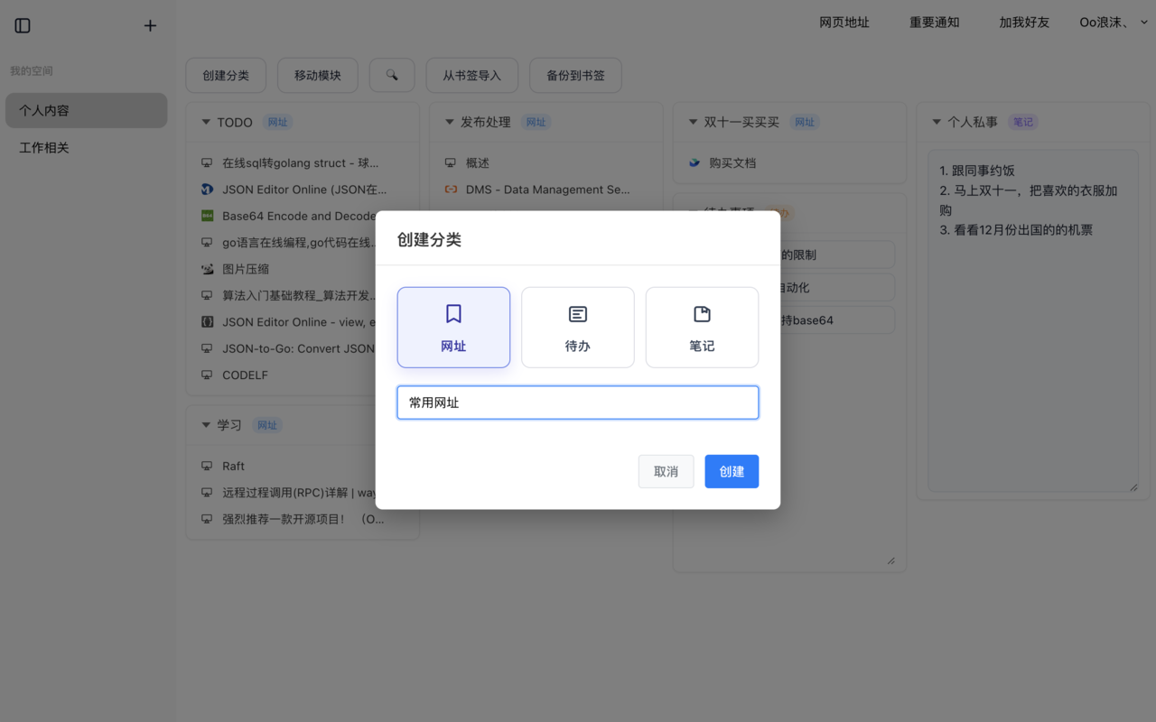Click icon beside Raft link
This screenshot has width=1156, height=722.
click(x=207, y=467)
